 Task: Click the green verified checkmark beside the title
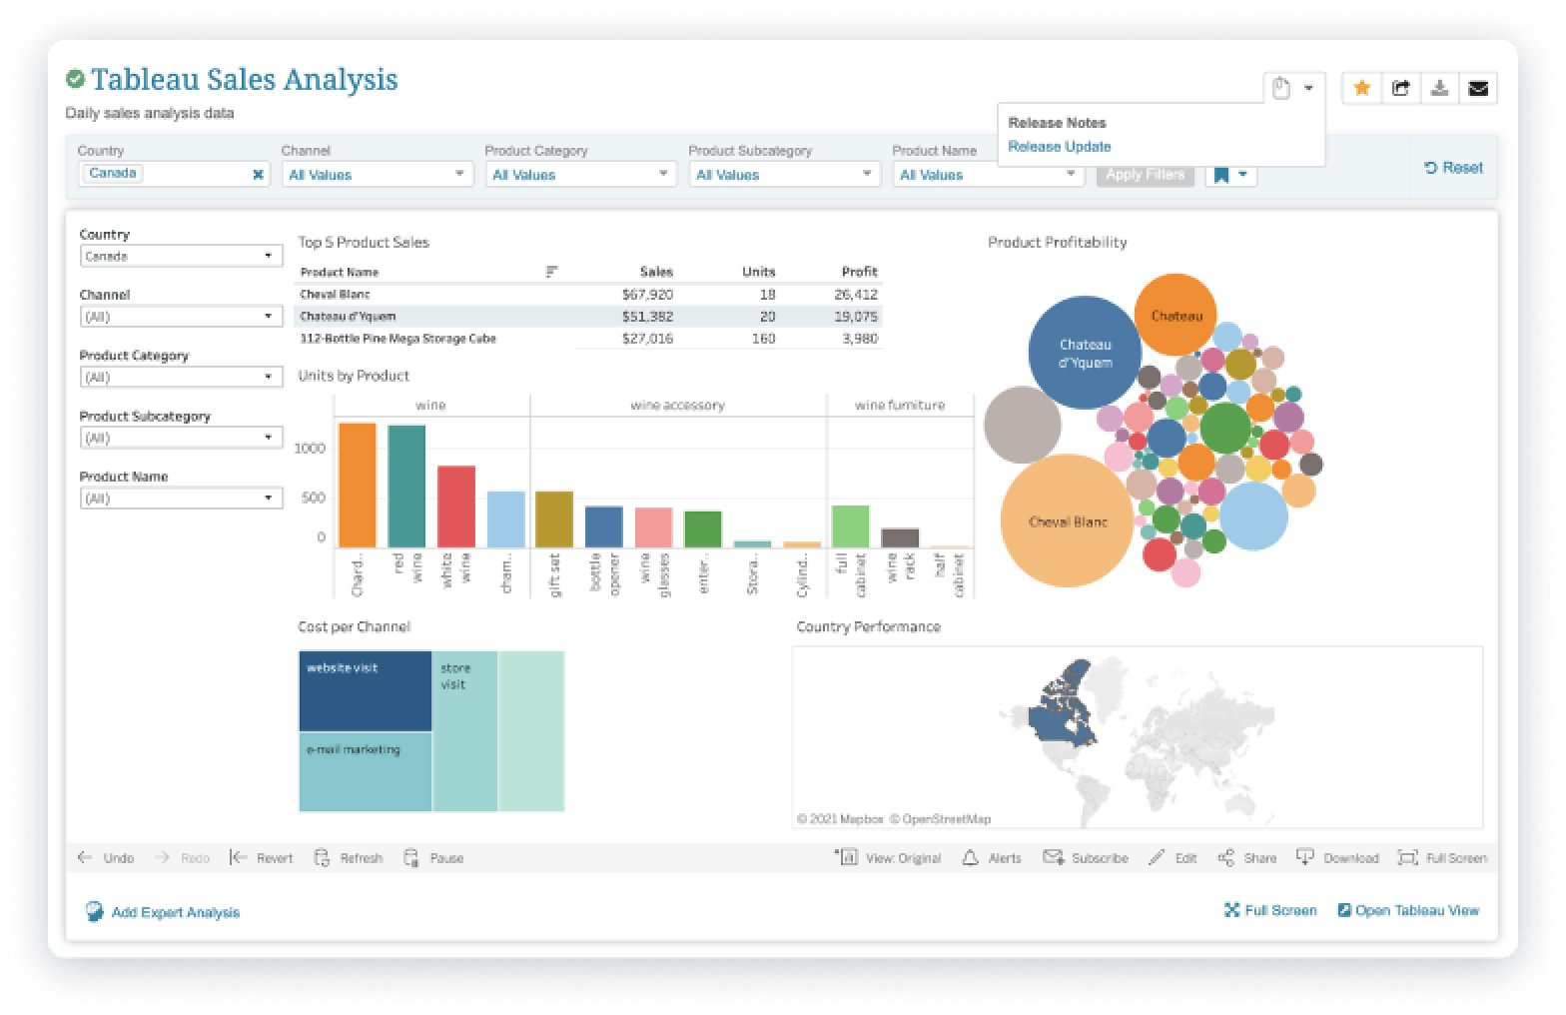[75, 79]
